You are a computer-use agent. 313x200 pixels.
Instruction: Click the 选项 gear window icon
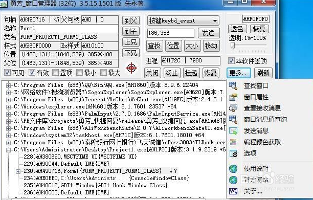[233, 153]
